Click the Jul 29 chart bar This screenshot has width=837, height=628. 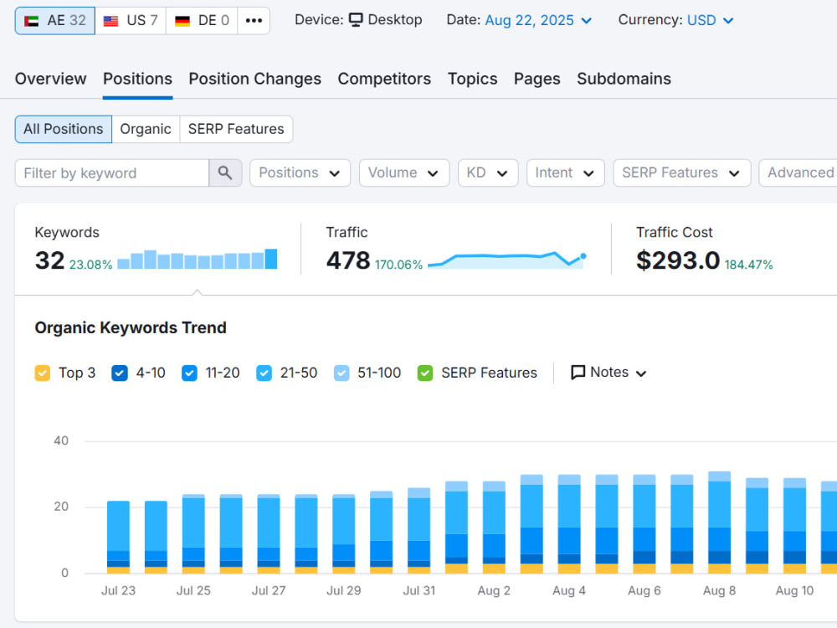(x=344, y=534)
